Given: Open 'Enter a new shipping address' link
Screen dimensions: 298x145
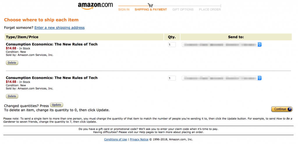Looking at the screenshot, I should click(59, 28).
